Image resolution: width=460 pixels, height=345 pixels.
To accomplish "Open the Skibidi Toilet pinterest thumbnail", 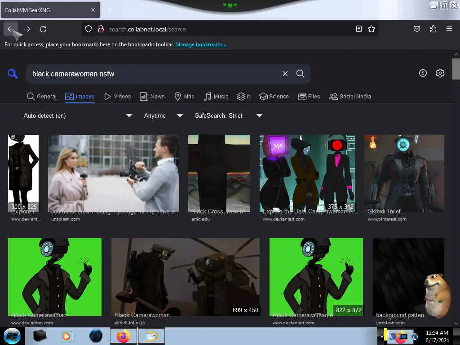I will point(404,173).
